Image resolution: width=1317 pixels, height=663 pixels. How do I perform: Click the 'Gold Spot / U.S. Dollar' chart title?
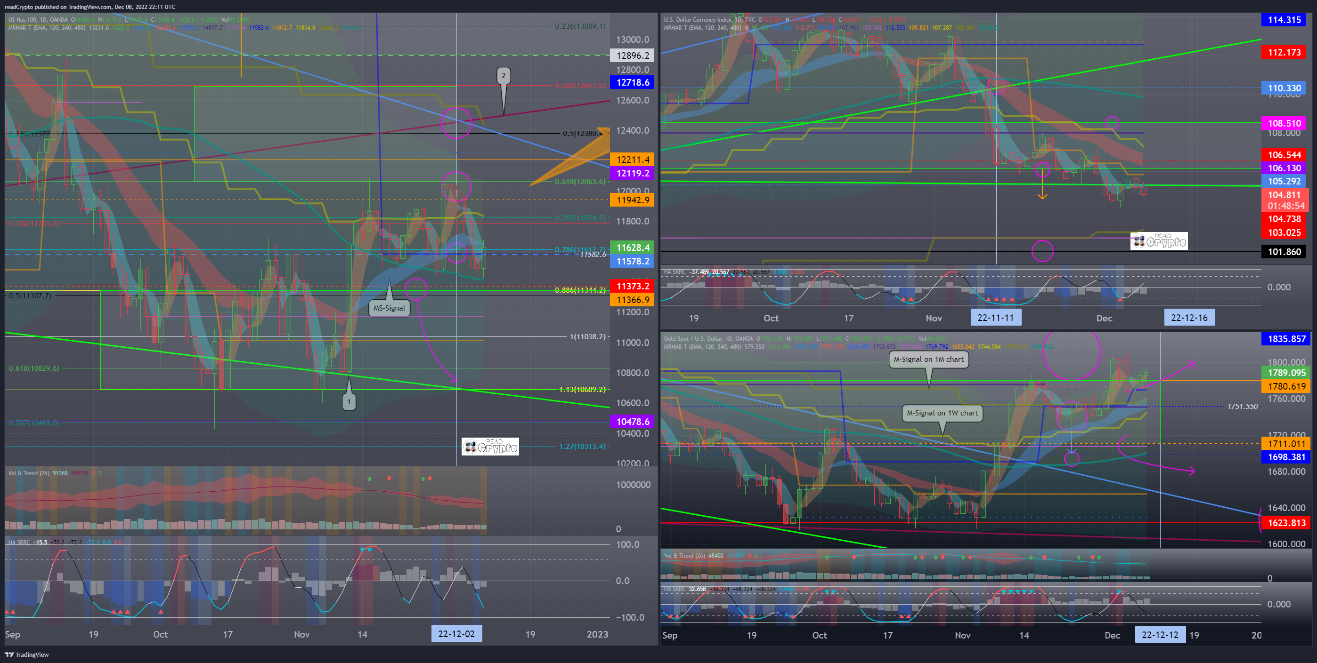694,339
